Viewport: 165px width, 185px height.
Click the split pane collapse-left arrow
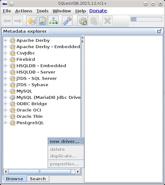point(83,38)
